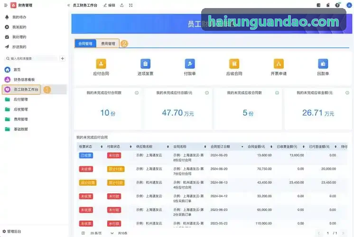Open 我发起的 in the sidebar
The image size is (354, 237).
(x=19, y=27)
